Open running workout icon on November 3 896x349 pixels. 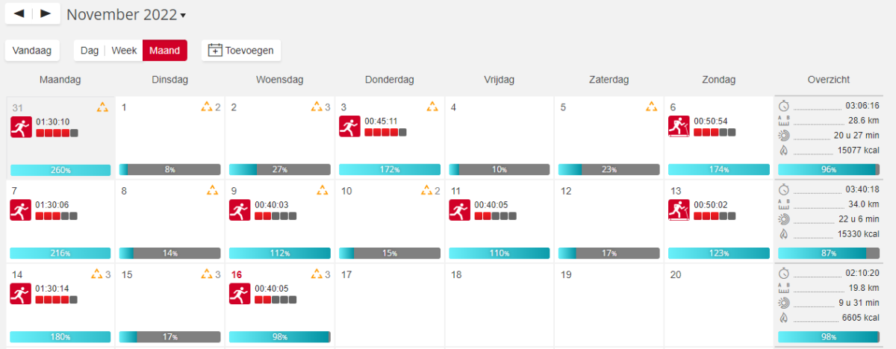point(350,127)
